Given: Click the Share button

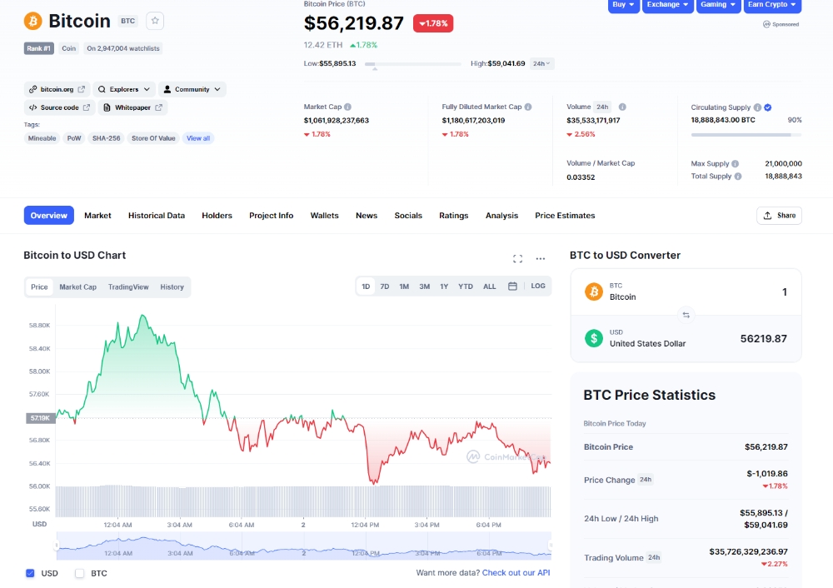Looking at the screenshot, I should (x=779, y=215).
